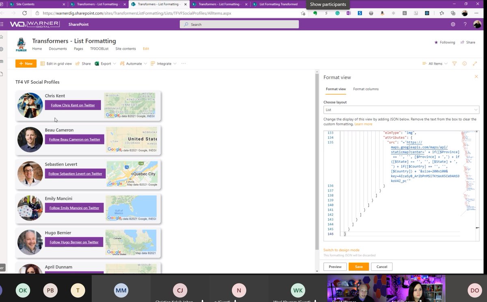Click Follow Chris Kent on Twitter

(x=73, y=105)
